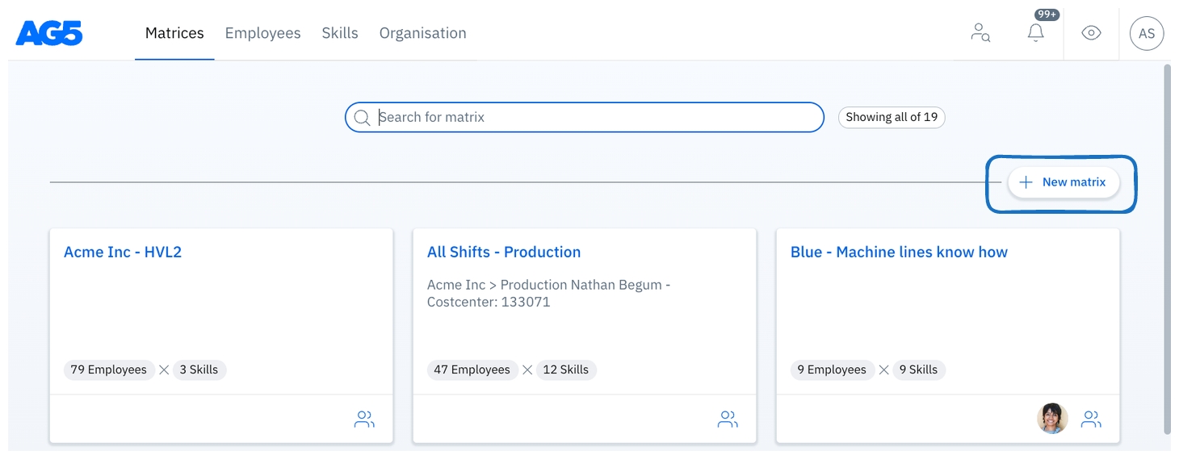
Task: Open the employee search icon
Action: pyautogui.click(x=980, y=33)
